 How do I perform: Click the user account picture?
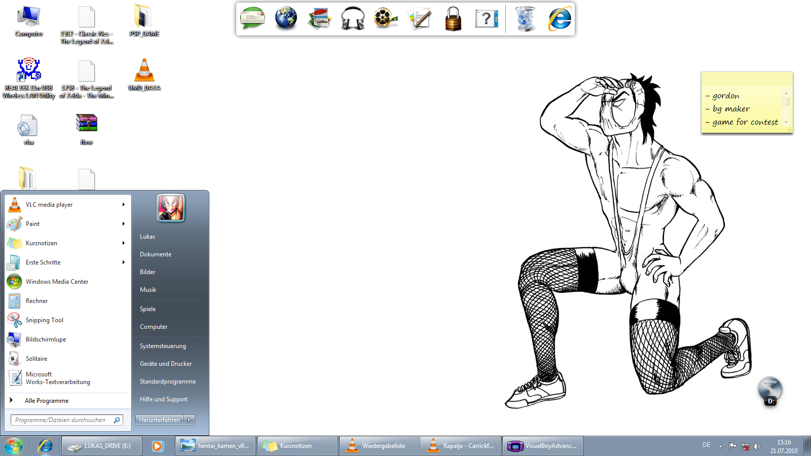(171, 208)
